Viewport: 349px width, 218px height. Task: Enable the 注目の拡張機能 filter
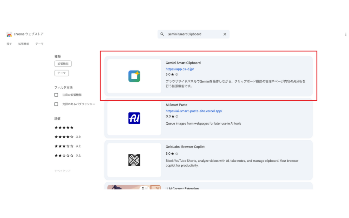tap(56, 95)
